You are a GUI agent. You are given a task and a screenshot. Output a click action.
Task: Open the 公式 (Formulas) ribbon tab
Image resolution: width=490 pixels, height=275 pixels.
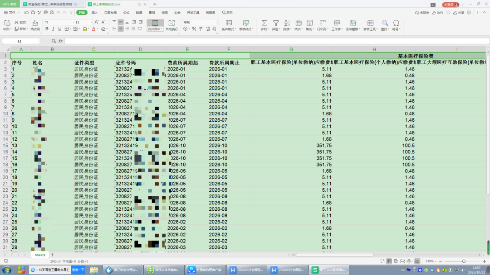pyautogui.click(x=126, y=13)
